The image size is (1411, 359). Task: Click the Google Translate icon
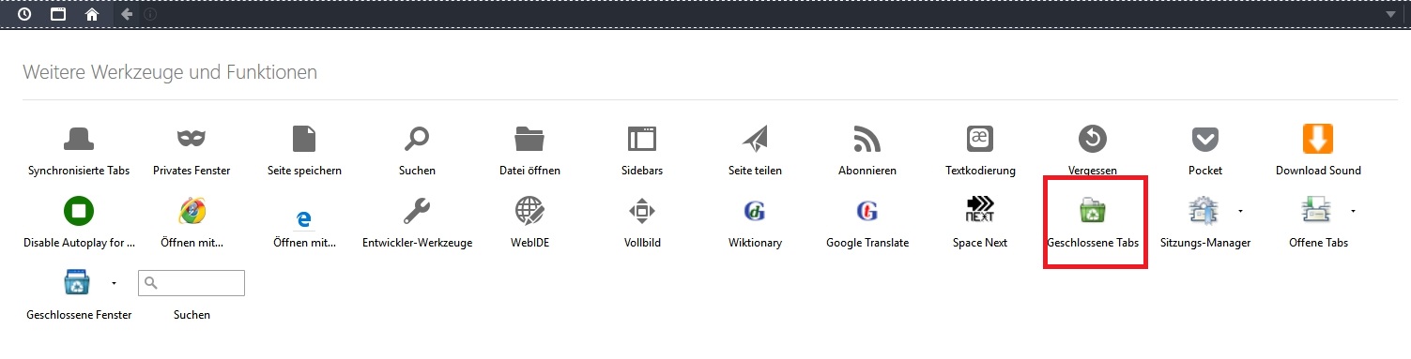point(867,211)
